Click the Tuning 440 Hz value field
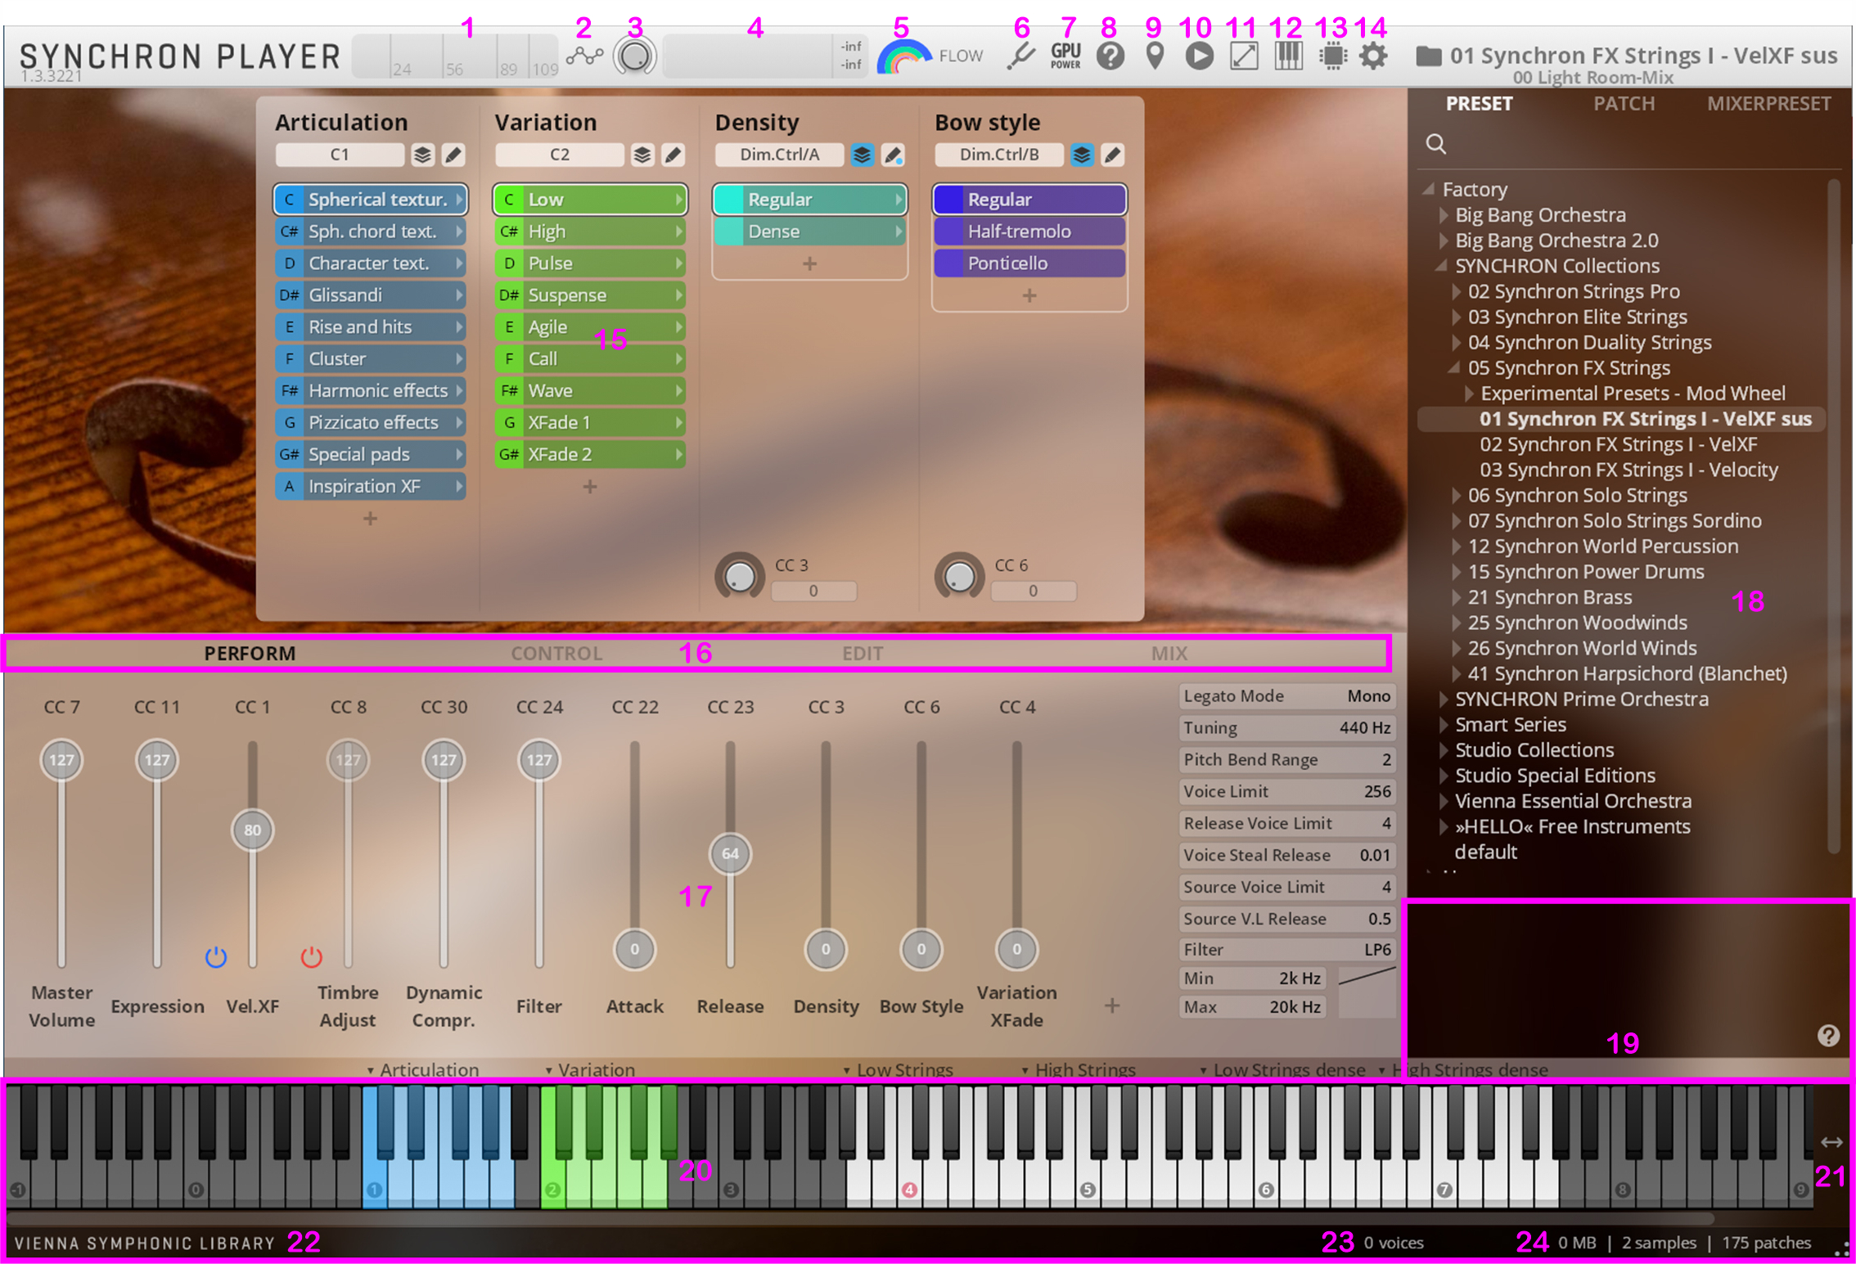 coord(1287,728)
